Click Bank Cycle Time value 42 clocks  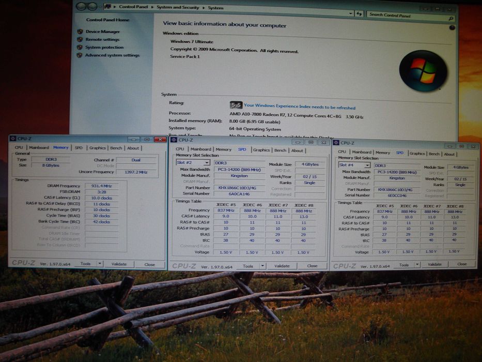pos(101,222)
